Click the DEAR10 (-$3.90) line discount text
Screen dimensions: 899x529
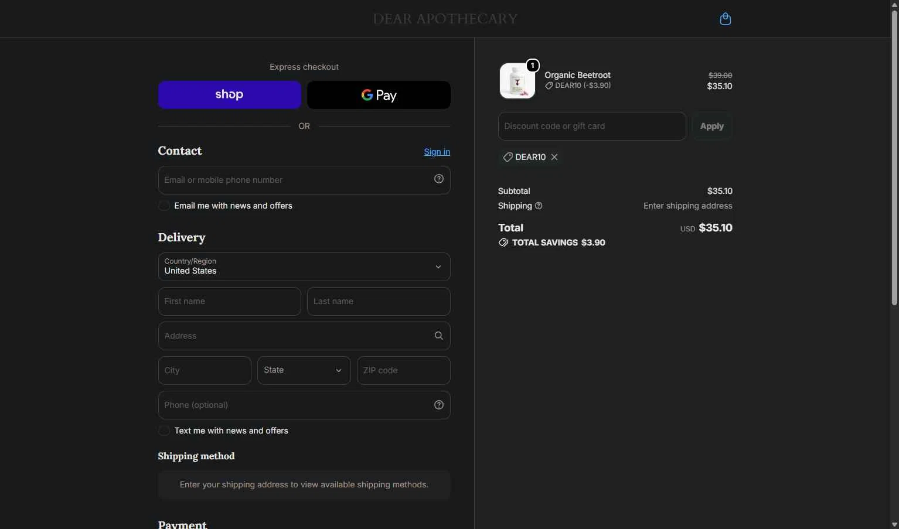pyautogui.click(x=583, y=86)
